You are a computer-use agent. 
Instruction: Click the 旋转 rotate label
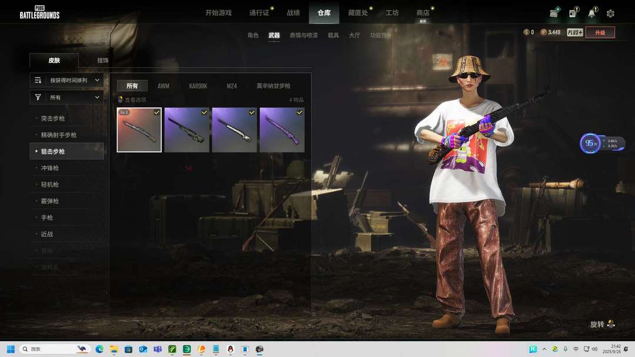tap(597, 324)
